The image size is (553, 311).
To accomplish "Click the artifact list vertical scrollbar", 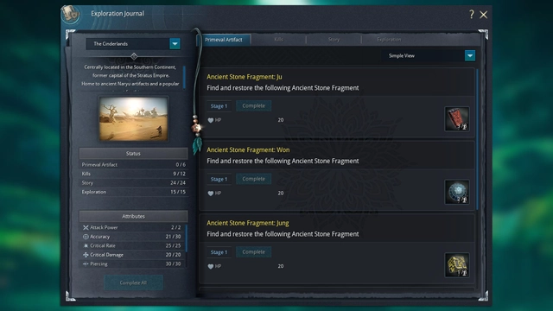I will (477, 139).
